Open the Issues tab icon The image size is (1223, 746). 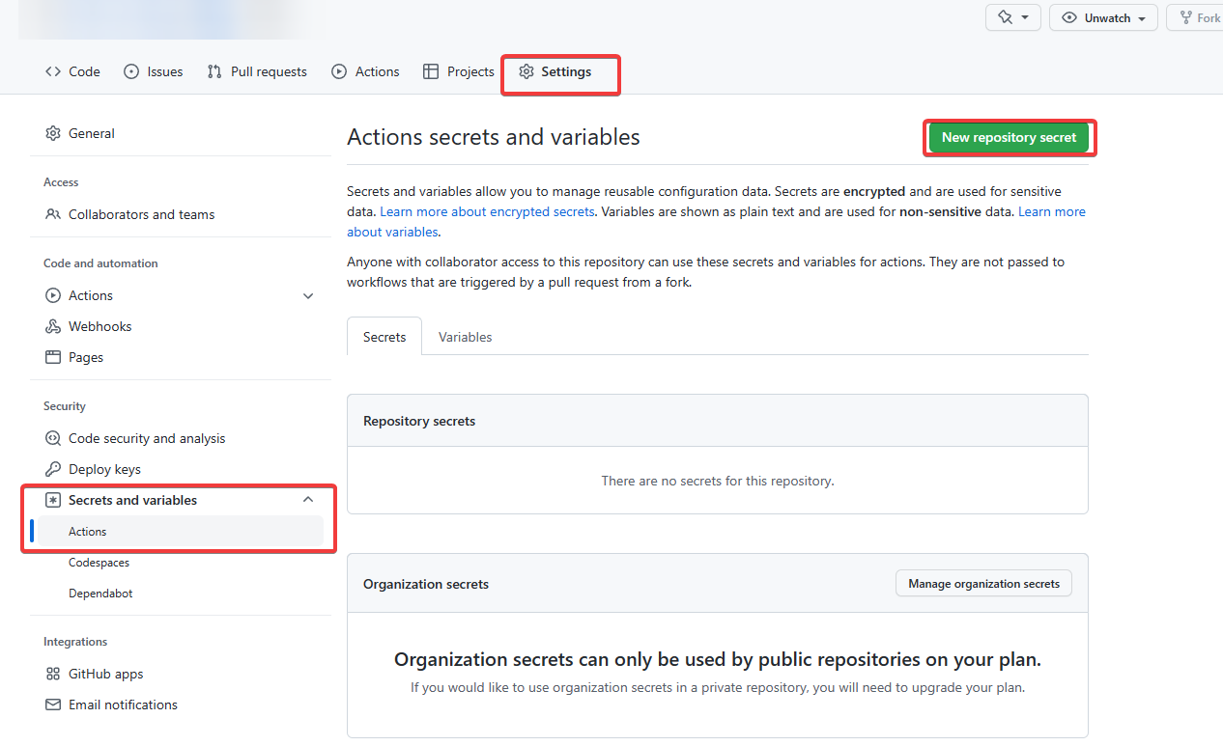tap(130, 70)
